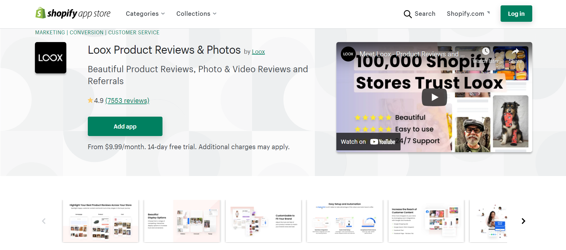
Task: Open Highlight Your Best Product Reviews thumbnail
Action: (x=101, y=221)
